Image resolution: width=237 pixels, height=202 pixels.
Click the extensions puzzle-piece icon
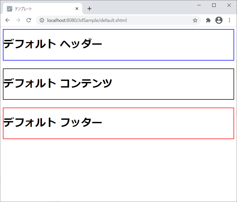coord(208,20)
